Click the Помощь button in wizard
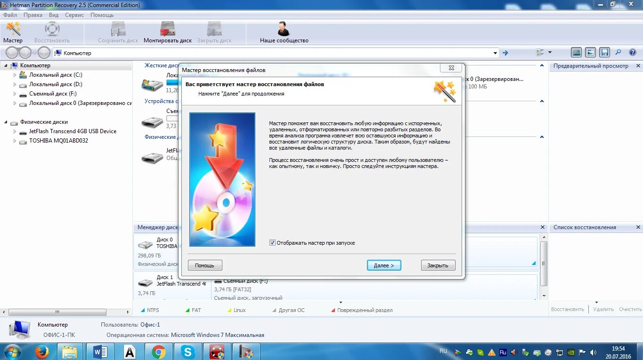 205,265
